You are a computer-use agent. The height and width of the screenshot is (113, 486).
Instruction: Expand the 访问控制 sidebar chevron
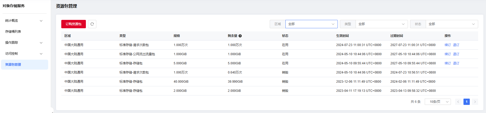pyautogui.click(x=41, y=54)
